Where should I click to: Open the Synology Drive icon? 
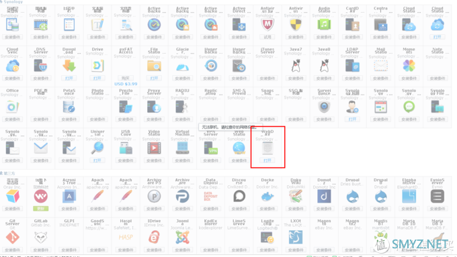97,66
